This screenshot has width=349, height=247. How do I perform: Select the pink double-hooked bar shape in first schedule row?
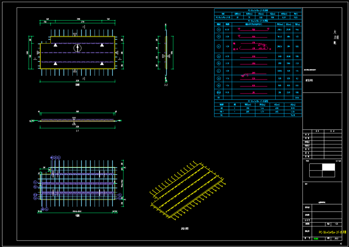[x=253, y=29]
